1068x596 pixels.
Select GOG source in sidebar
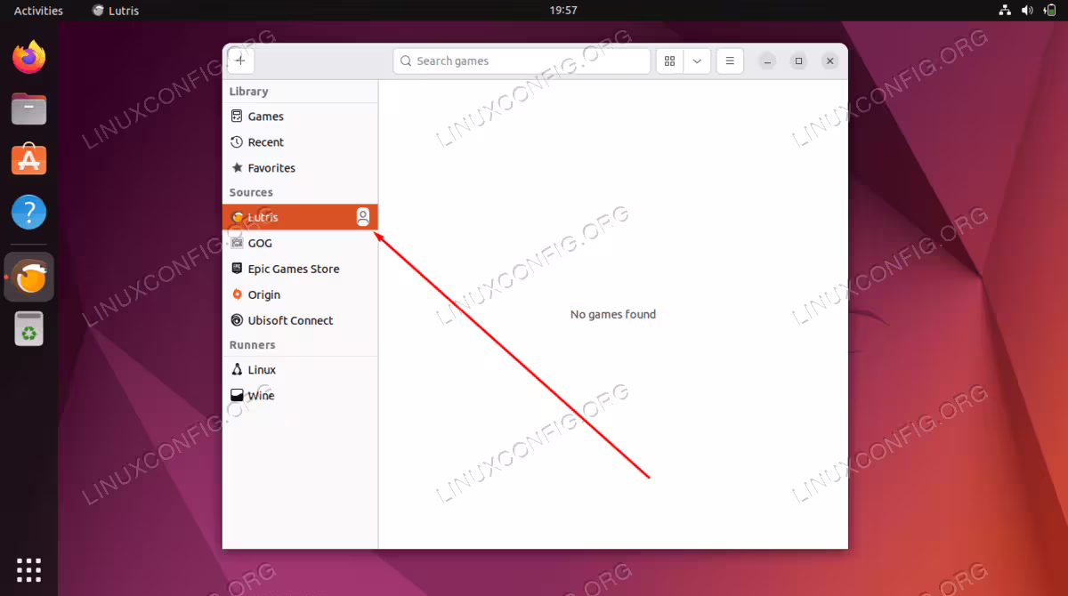[x=300, y=243]
